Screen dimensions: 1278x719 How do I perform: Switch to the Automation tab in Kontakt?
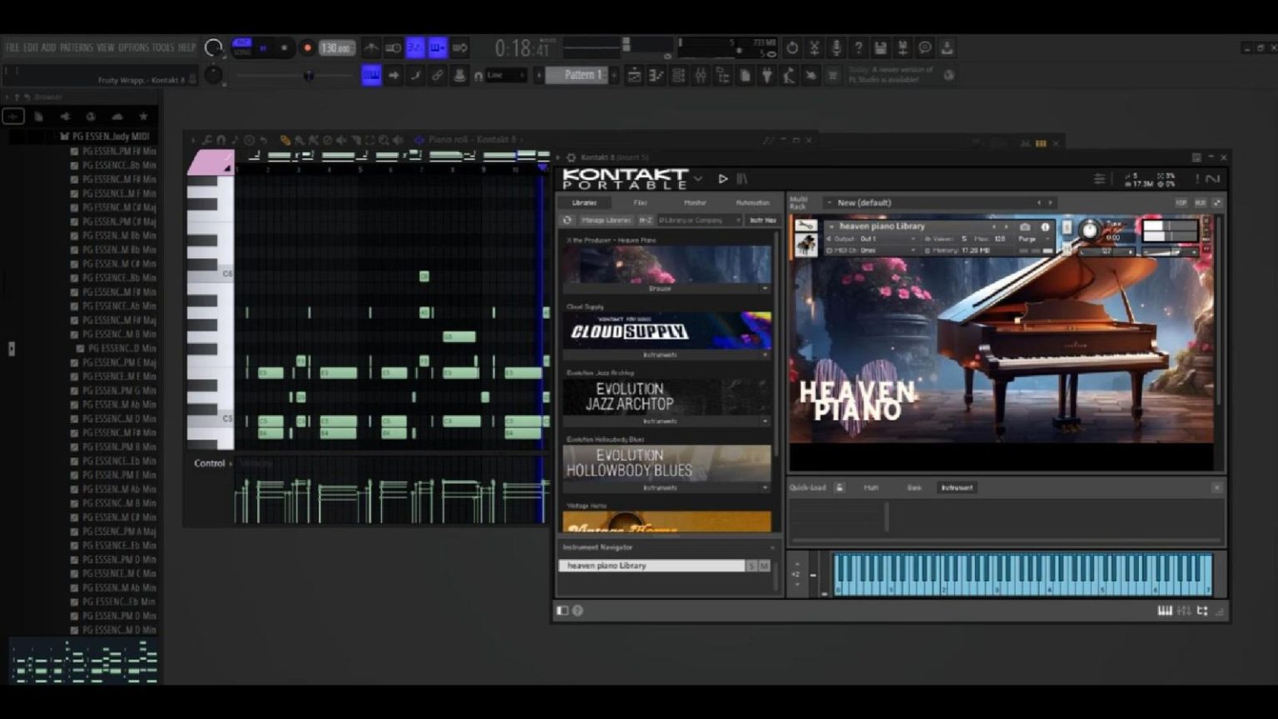[x=752, y=202]
